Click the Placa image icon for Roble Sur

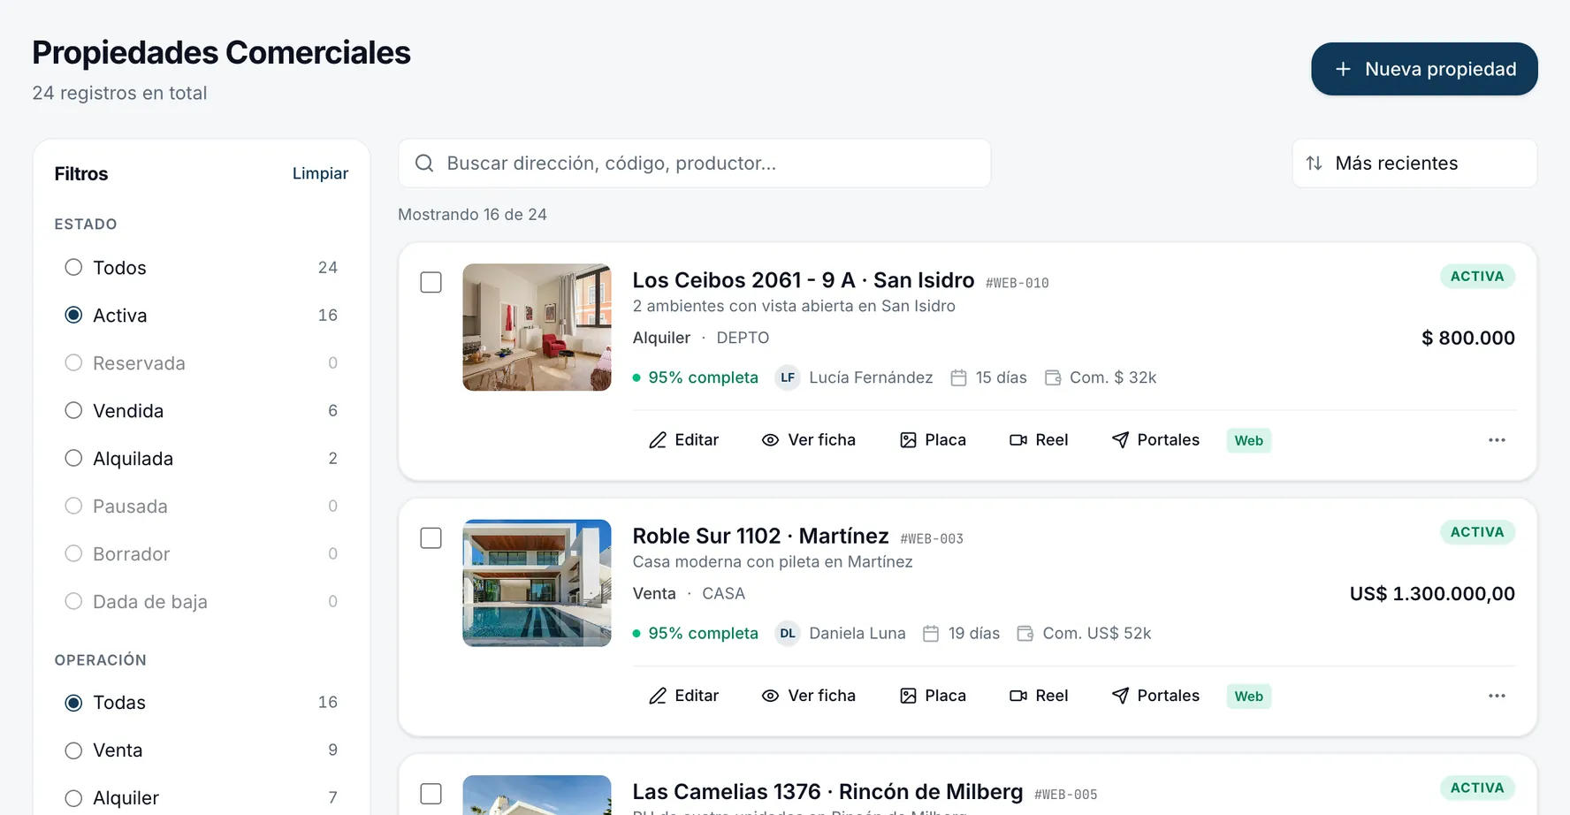click(908, 697)
